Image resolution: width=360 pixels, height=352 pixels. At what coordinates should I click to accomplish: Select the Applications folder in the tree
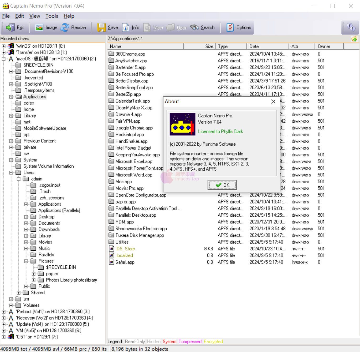pos(35,97)
